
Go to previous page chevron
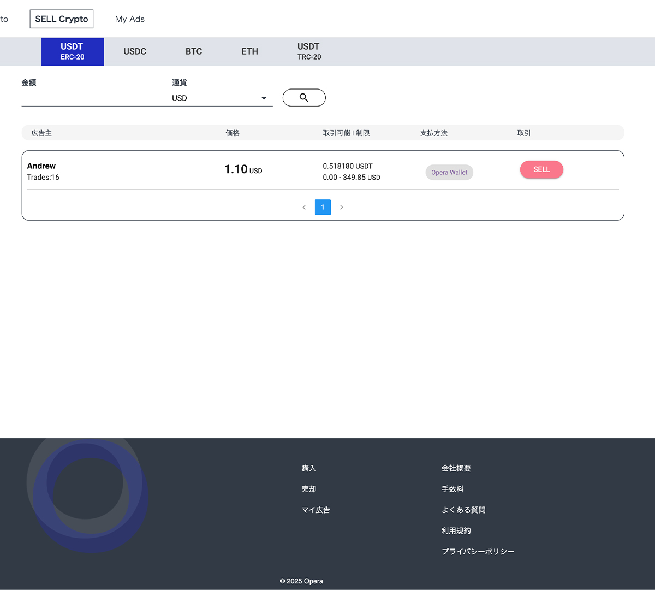click(x=304, y=208)
